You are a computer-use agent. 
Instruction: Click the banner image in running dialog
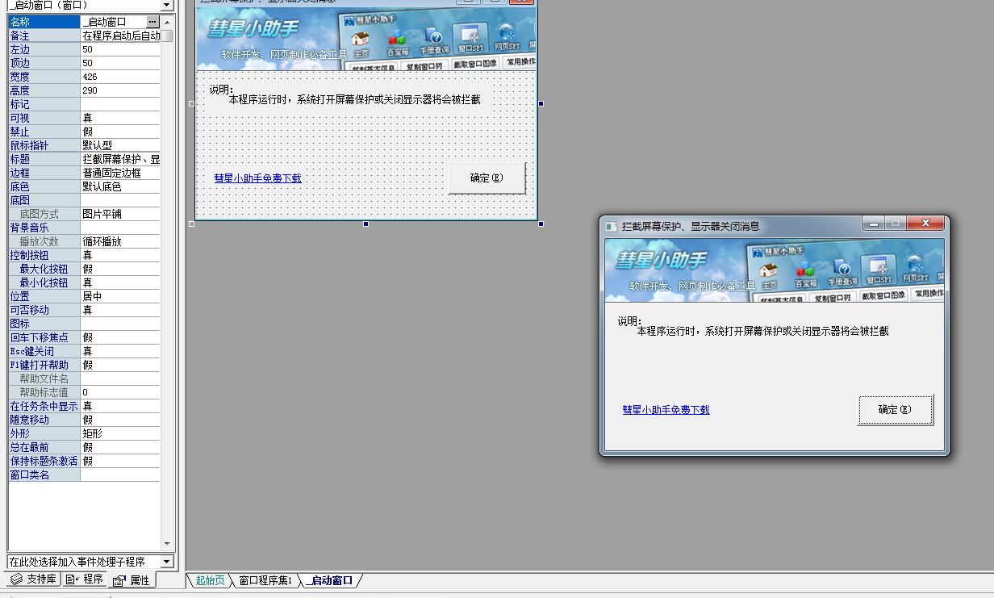[774, 270]
